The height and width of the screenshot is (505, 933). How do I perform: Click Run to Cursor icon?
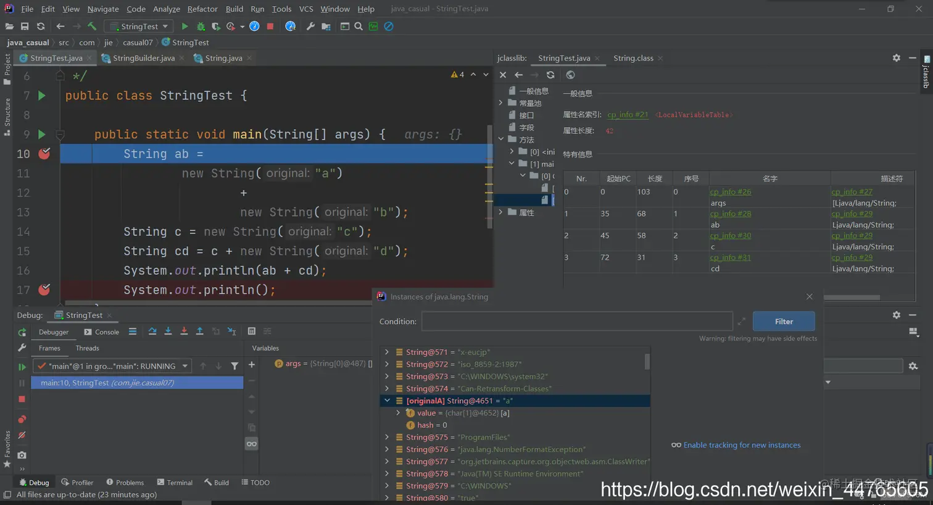(x=231, y=332)
